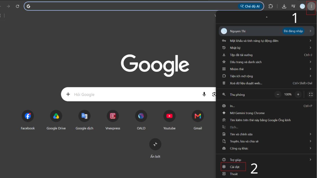Expand the Nhóm thẻ submenu
Viewport: 317px width, 178px height.
[x=267, y=69]
